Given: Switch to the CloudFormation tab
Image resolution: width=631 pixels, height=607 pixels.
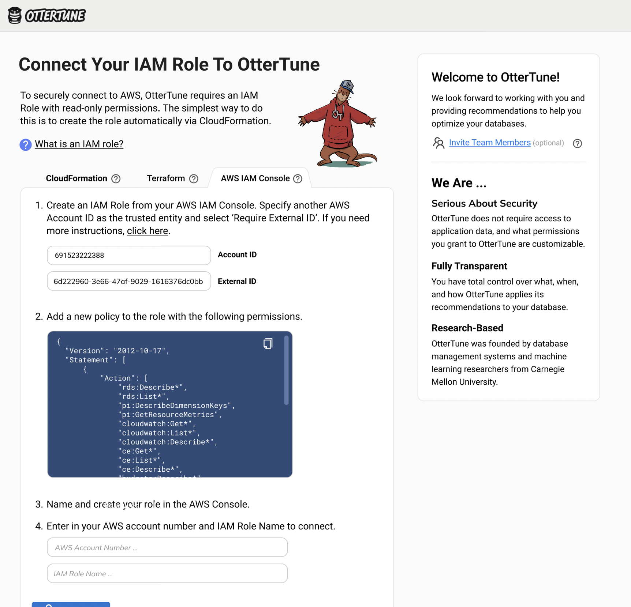Looking at the screenshot, I should [76, 178].
